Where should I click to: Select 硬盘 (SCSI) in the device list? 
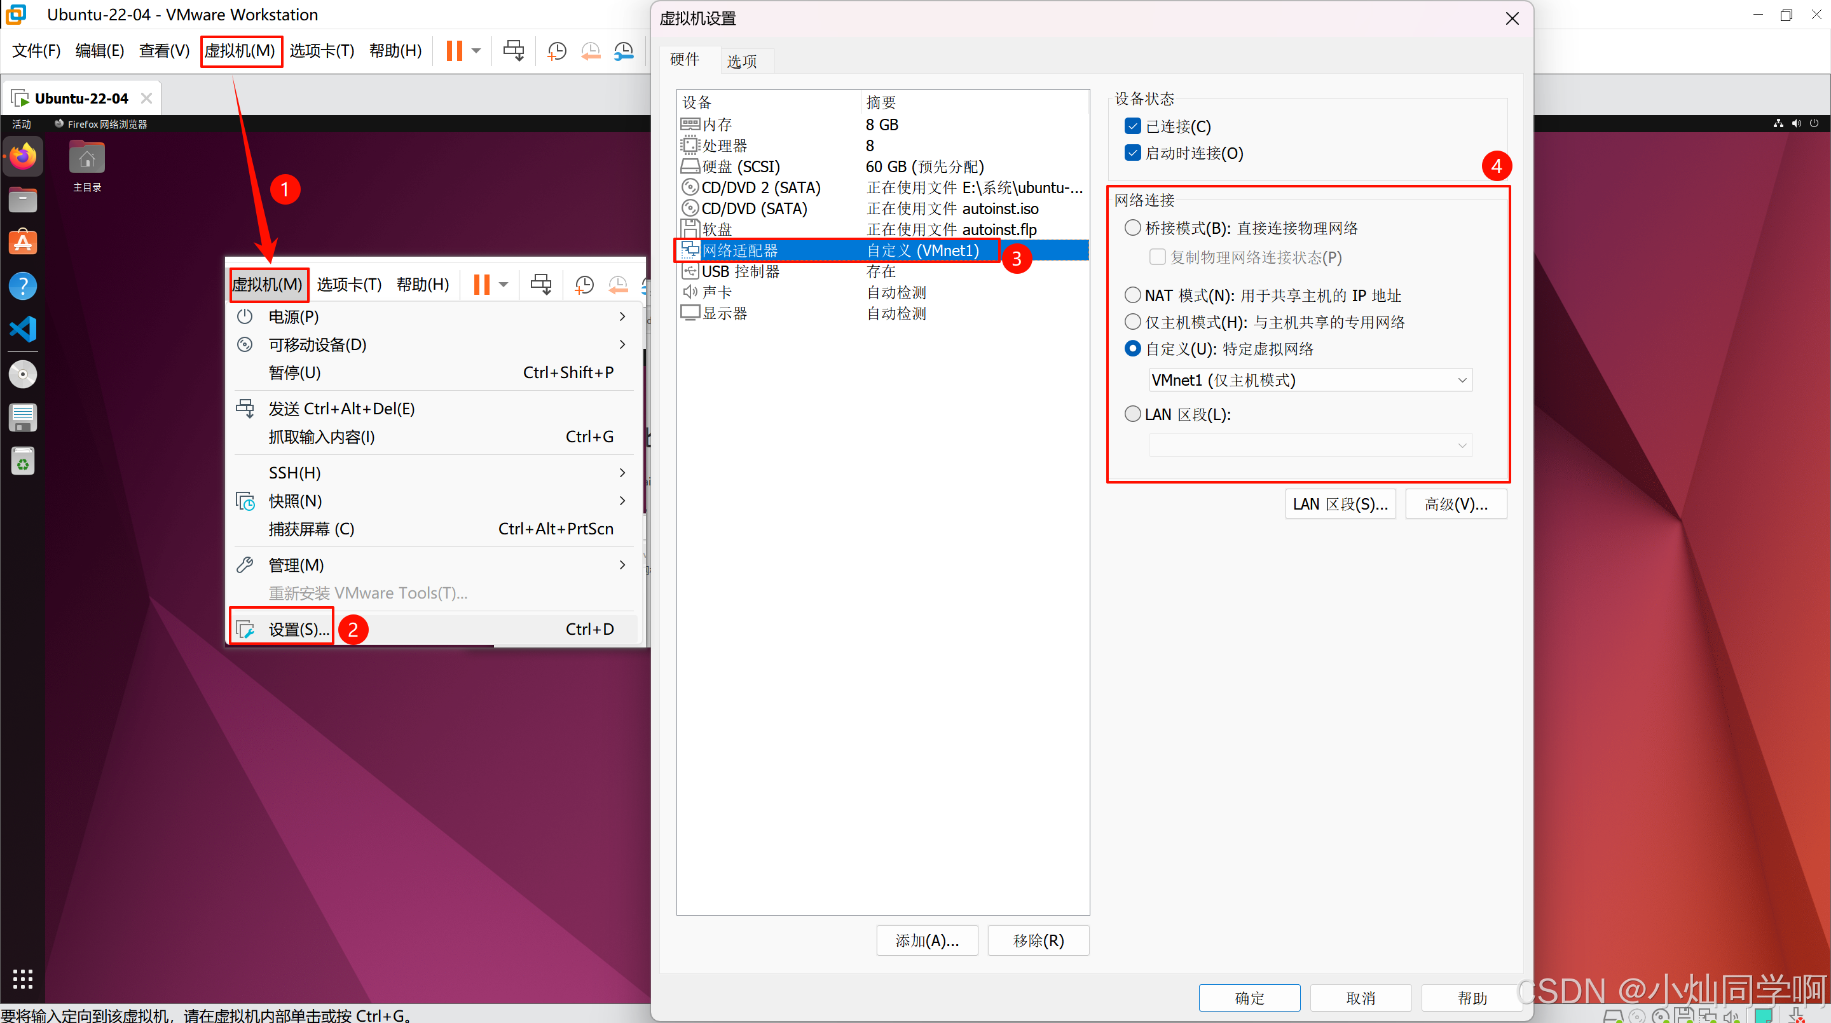pos(741,166)
